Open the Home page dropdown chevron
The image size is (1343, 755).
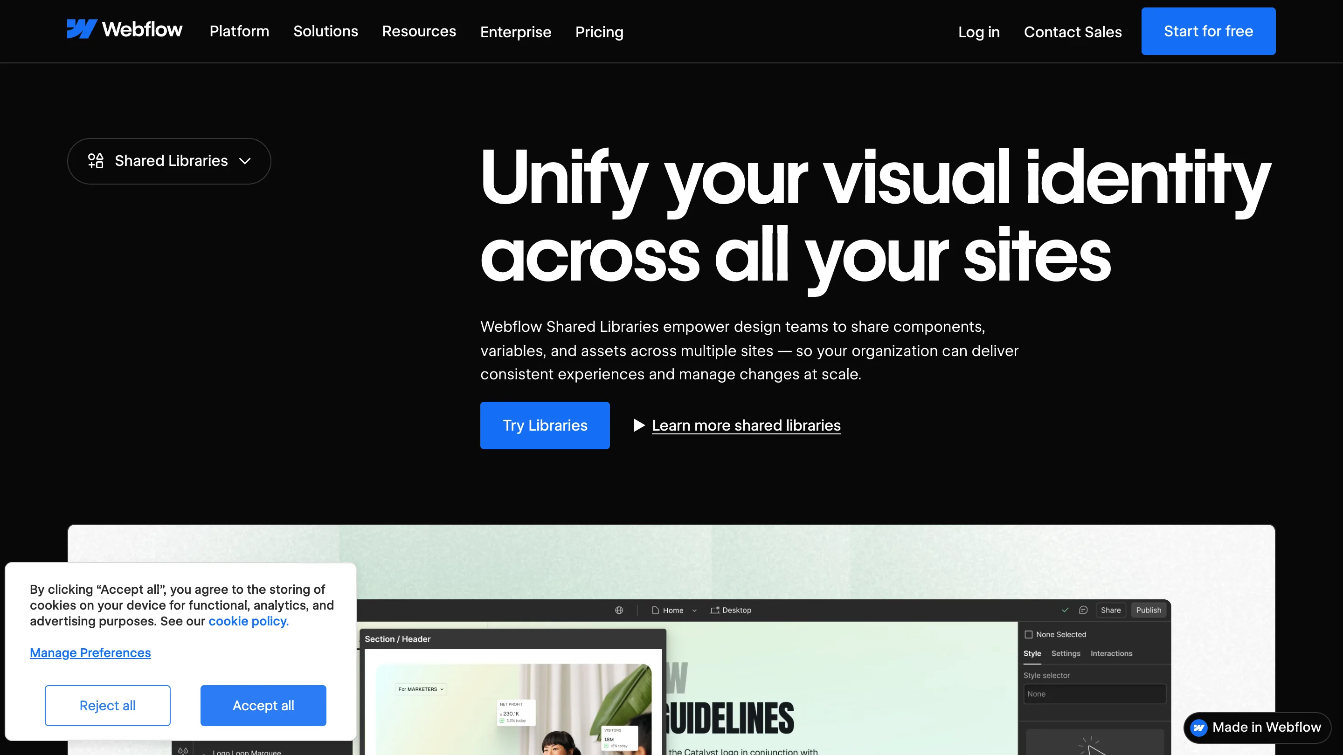[694, 611]
